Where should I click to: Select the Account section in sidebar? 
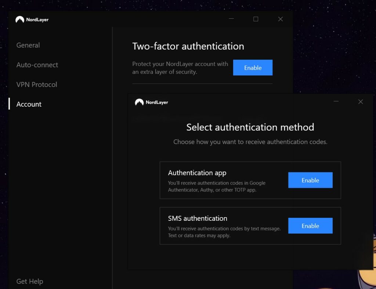(29, 104)
